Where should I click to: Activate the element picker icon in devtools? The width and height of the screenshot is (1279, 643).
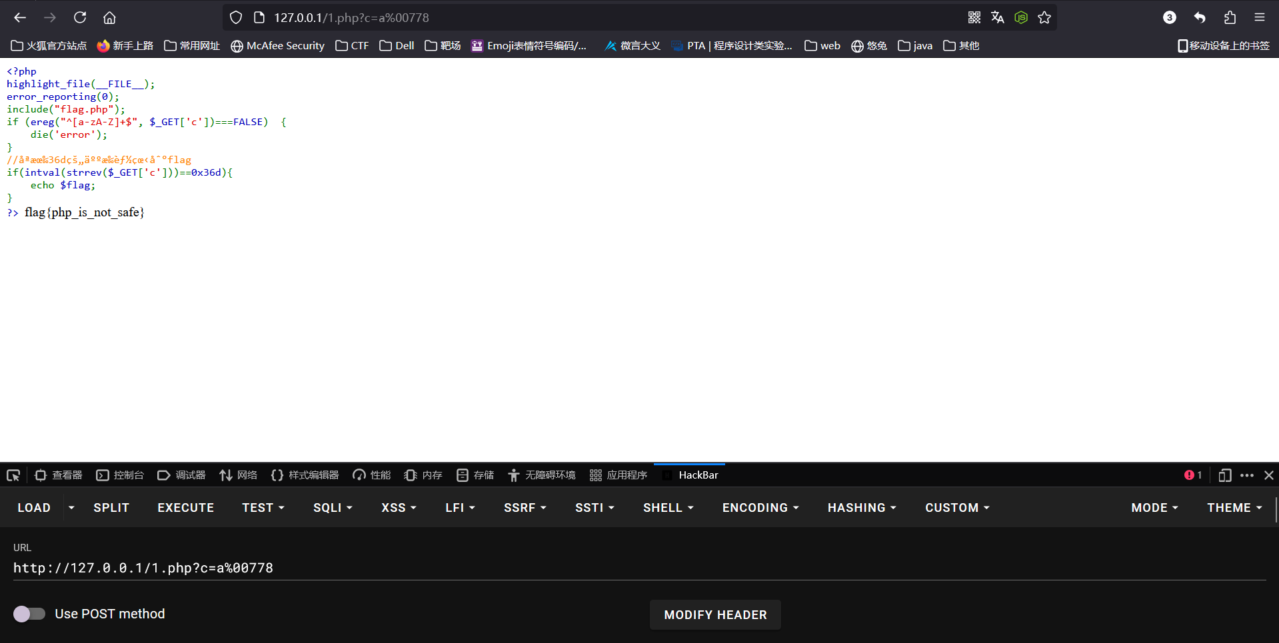click(x=13, y=475)
